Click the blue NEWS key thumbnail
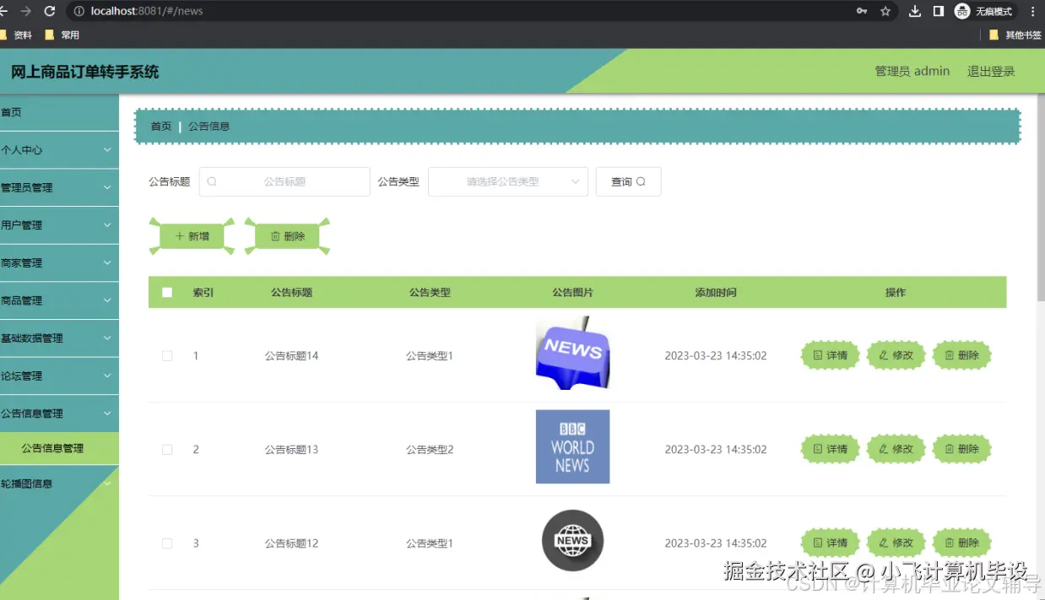This screenshot has height=600, width=1045. pos(572,354)
